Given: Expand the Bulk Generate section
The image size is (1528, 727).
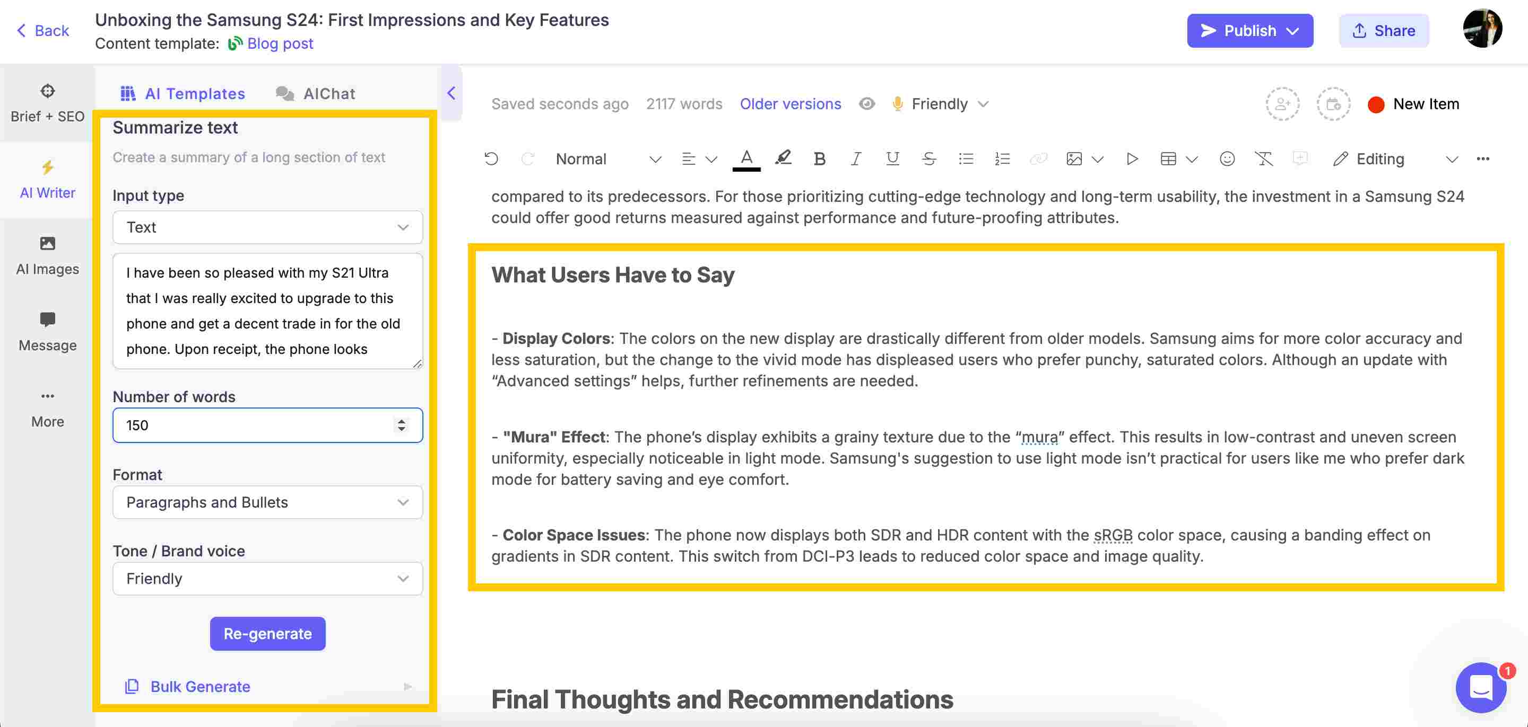Looking at the screenshot, I should pyautogui.click(x=267, y=686).
